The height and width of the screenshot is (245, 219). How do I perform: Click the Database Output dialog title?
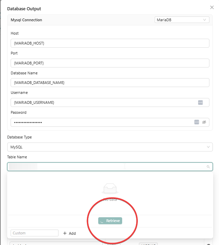click(x=24, y=9)
